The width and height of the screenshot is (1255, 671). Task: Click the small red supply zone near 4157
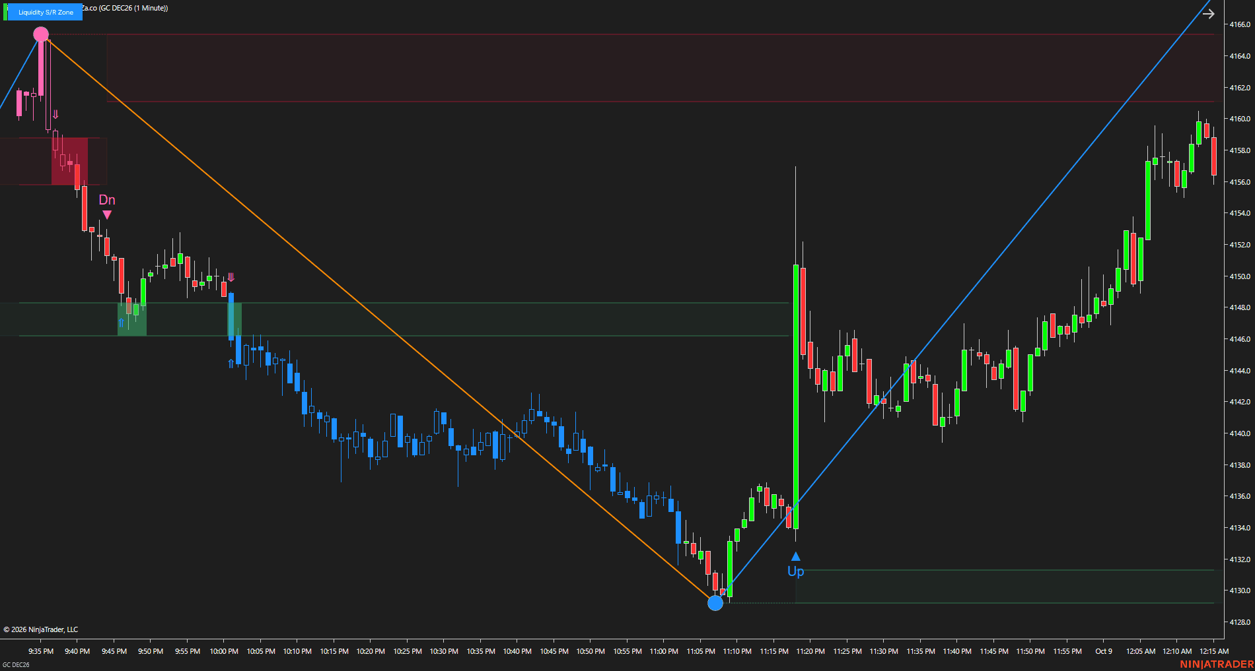(53, 161)
